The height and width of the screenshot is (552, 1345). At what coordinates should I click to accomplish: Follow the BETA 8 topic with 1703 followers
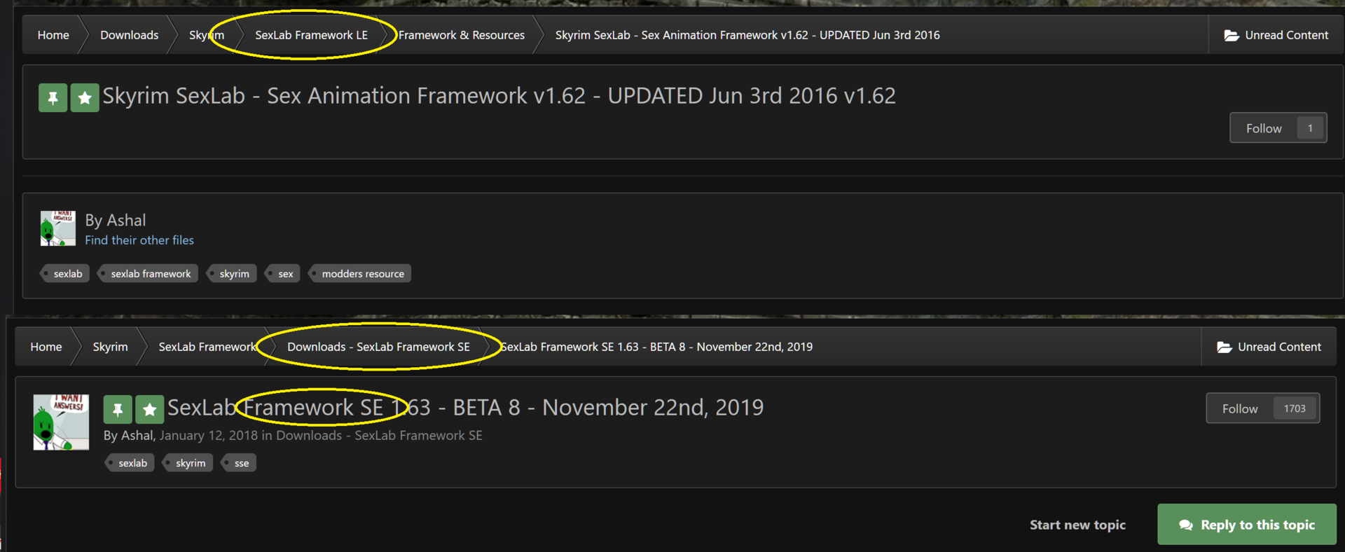(x=1239, y=408)
